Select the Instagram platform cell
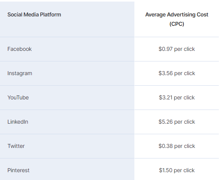 67,73
